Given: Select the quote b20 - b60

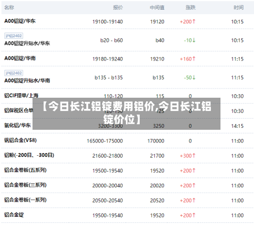Looking at the screenshot, I should [111, 40].
